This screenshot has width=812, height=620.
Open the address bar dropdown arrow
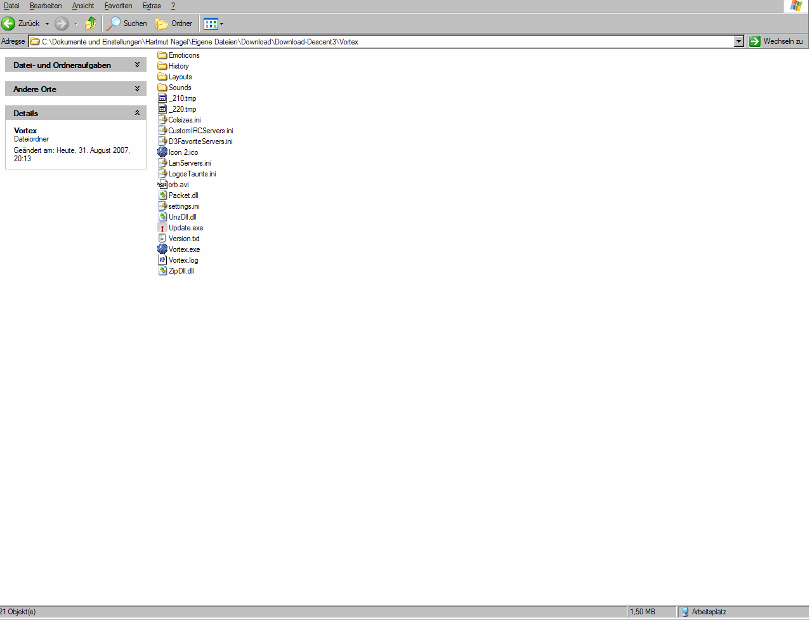[x=738, y=41]
